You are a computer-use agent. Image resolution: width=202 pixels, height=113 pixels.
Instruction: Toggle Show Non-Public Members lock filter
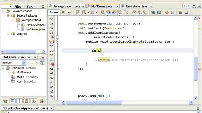coord(27,101)
